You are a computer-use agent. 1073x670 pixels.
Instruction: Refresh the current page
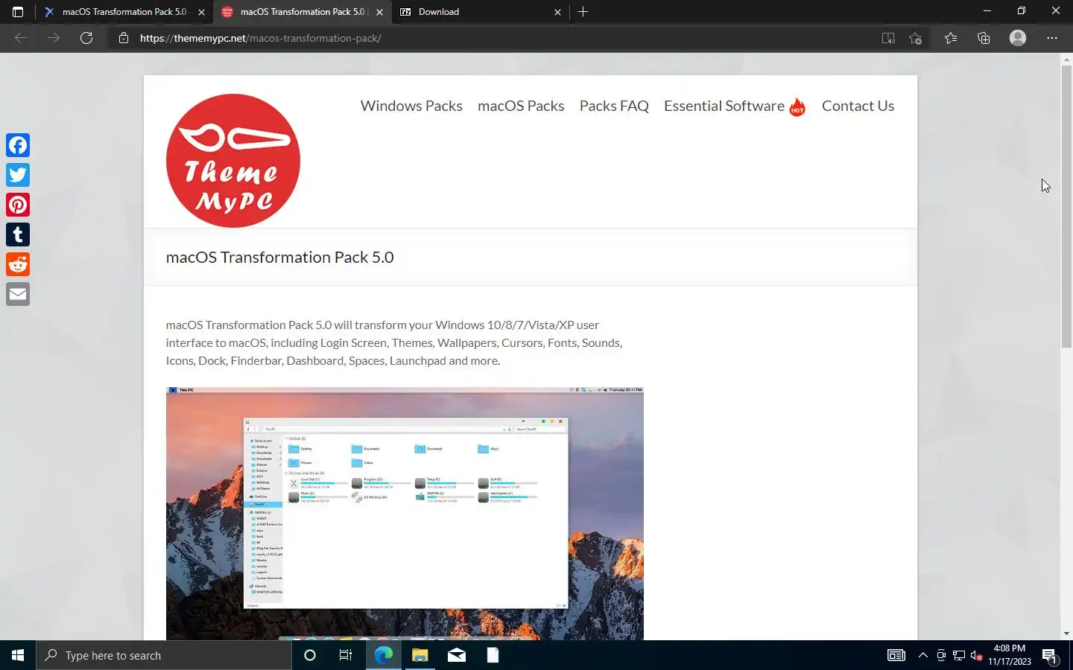click(86, 38)
